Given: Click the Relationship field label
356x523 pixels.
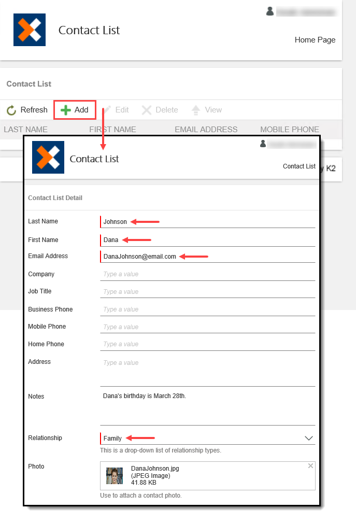Looking at the screenshot, I should tap(45, 438).
